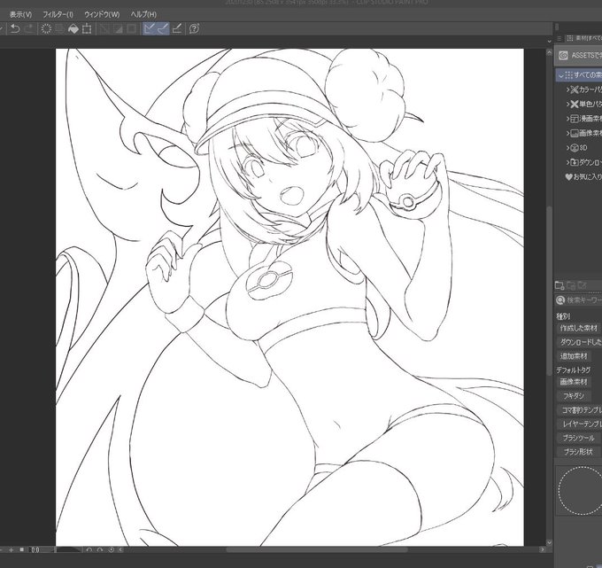The width and height of the screenshot is (602, 568).
Task: Adjust the canvas rotation slider at bottom
Action: (x=69, y=550)
